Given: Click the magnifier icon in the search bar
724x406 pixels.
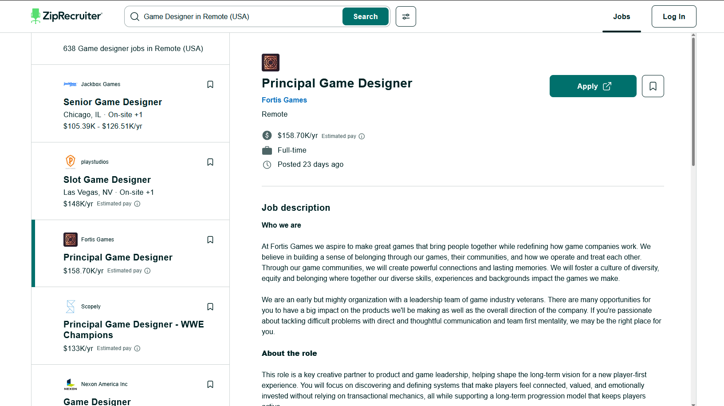Looking at the screenshot, I should (x=135, y=16).
